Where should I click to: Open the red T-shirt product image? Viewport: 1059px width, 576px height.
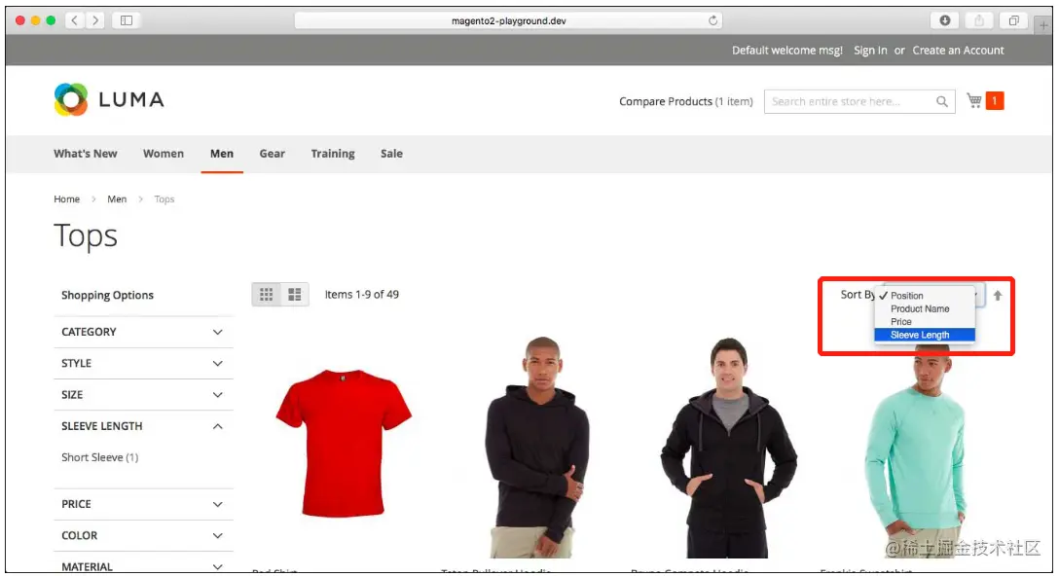click(344, 443)
